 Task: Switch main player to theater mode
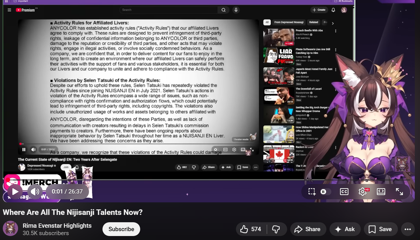(381, 192)
